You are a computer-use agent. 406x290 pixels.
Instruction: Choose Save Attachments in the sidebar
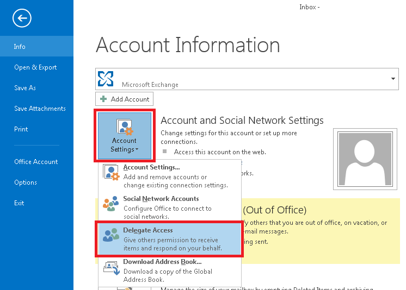point(40,109)
